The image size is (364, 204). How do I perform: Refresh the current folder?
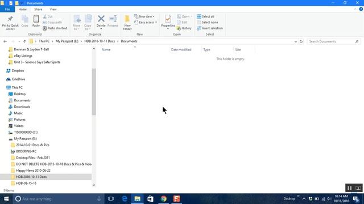pos(301,41)
